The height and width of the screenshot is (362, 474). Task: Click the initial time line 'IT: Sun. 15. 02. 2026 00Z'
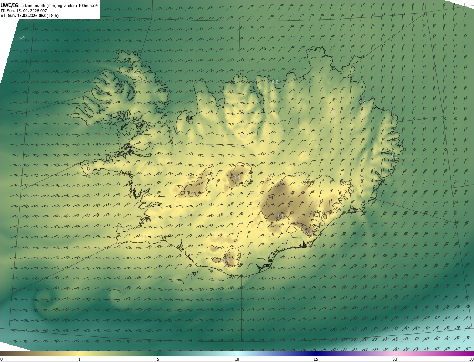click(24, 10)
